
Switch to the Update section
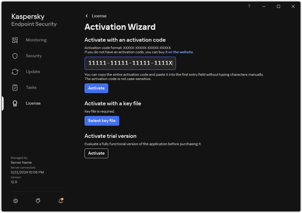33,72
